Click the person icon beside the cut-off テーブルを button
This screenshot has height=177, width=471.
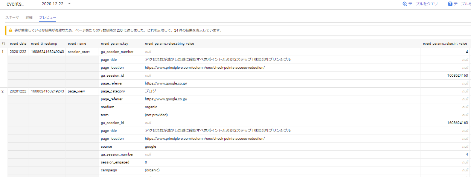tap(450, 4)
